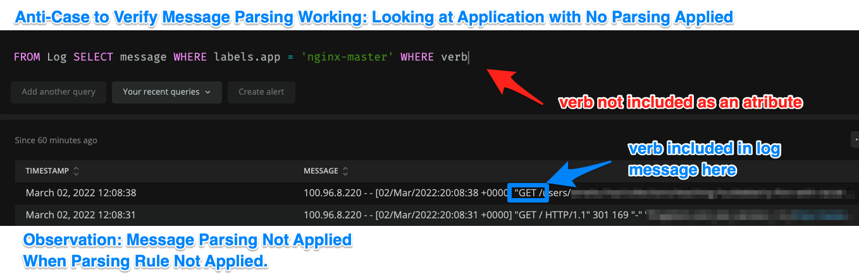The width and height of the screenshot is (859, 277).
Task: Click the highlighted "GET /" text in first message
Action: (x=528, y=193)
